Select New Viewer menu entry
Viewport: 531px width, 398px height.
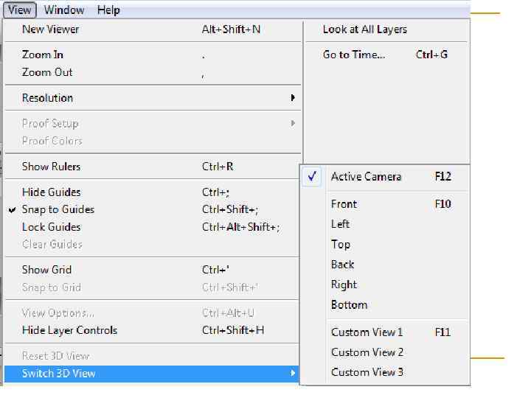(51, 29)
